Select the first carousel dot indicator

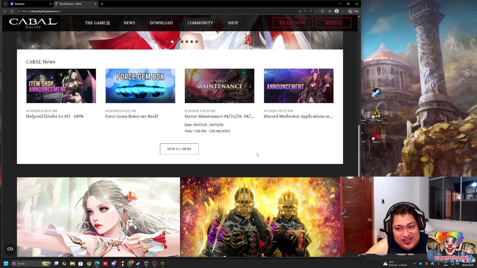pos(167,42)
